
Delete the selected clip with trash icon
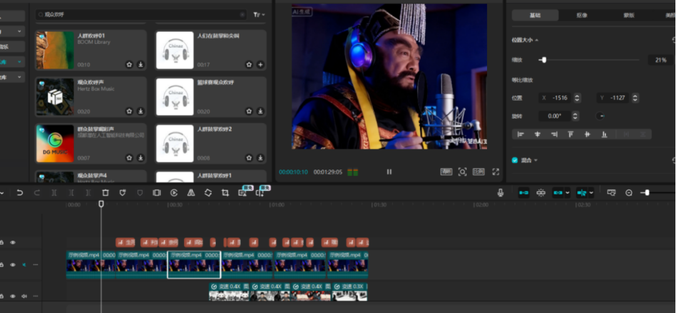[105, 193]
